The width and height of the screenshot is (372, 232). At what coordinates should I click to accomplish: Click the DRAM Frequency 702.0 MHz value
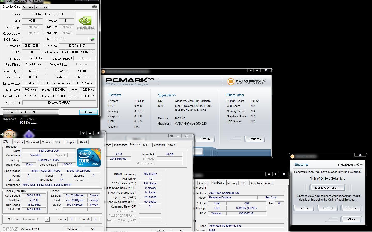click(x=150, y=174)
